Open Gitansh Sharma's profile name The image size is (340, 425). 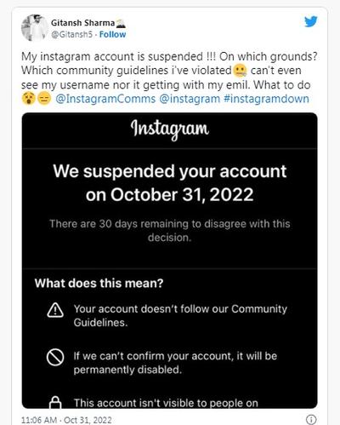[82, 23]
